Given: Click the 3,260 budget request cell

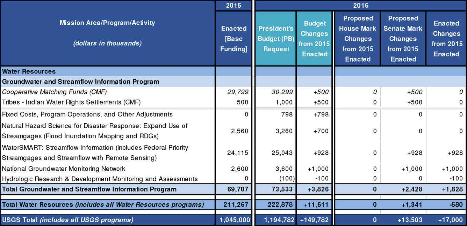Looking at the screenshot, I should (x=276, y=131).
